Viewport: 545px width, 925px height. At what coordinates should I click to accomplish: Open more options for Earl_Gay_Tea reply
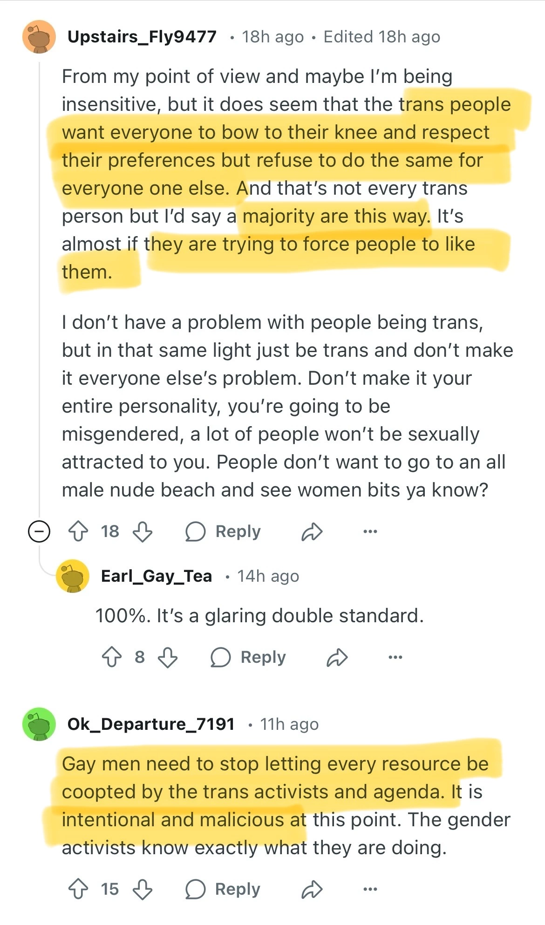coord(395,657)
